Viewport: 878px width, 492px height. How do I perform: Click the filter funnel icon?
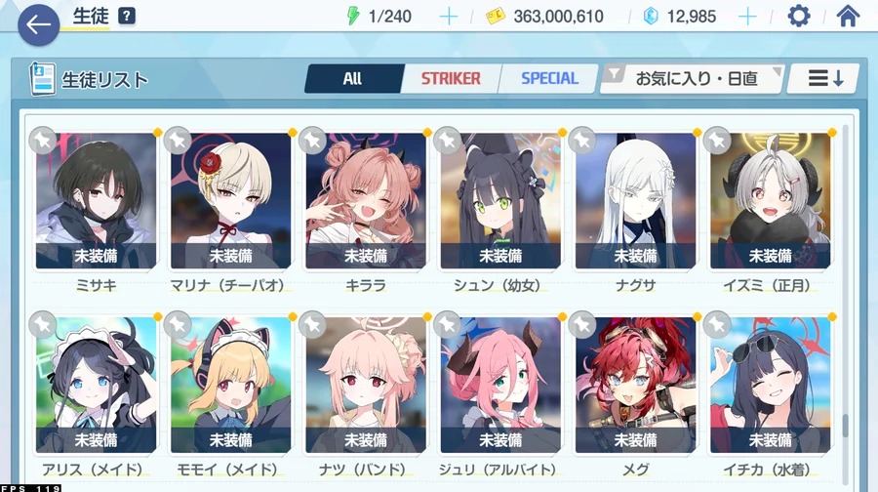(615, 73)
